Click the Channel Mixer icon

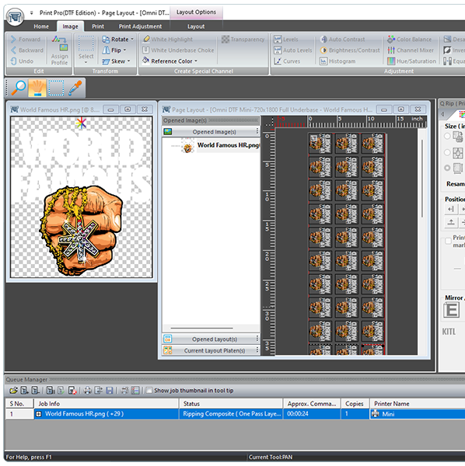[391, 50]
